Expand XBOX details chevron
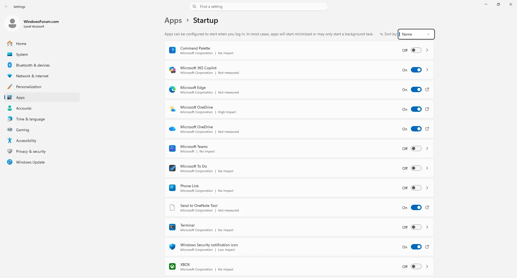Viewport: 517px width, 278px height. click(427, 267)
